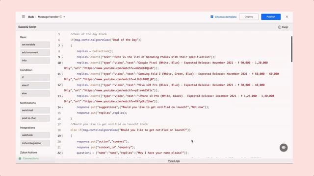Add an else condition block
Viewport: 314px width, 176px height.
[35, 93]
